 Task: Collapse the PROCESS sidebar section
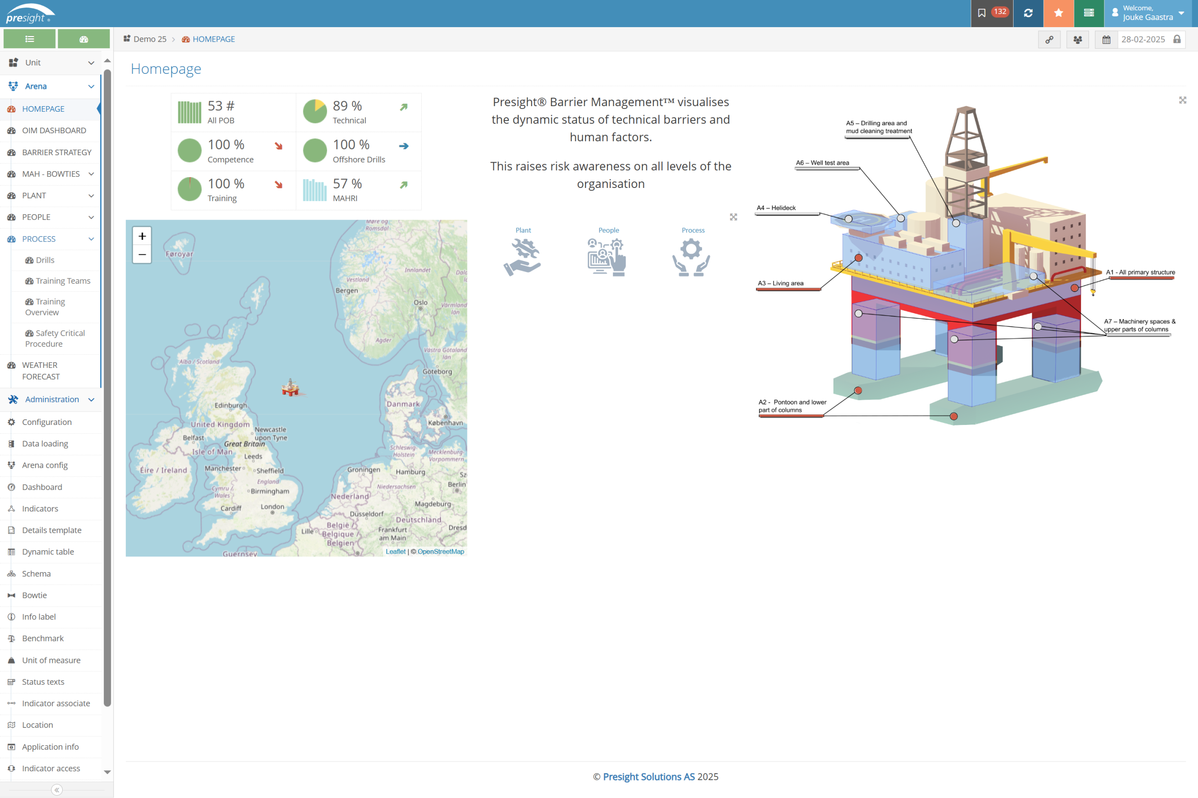pos(92,239)
